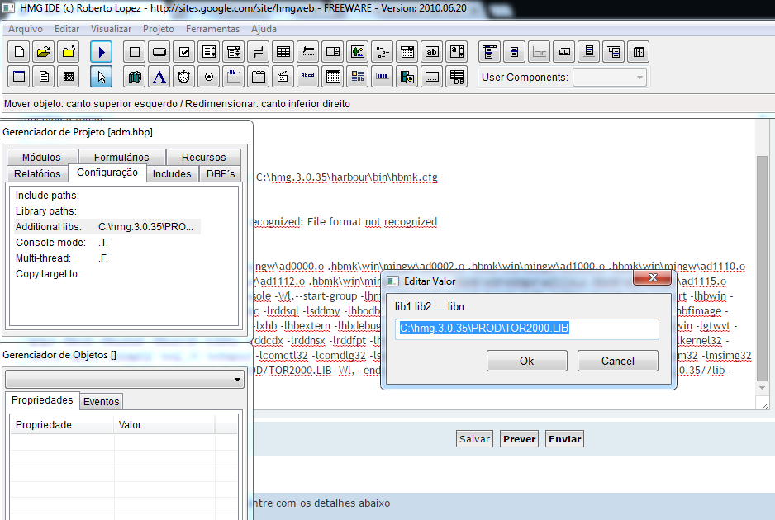Screen dimensions: 775x520
Task: Open the Ferramentas menu
Action: [x=212, y=28]
